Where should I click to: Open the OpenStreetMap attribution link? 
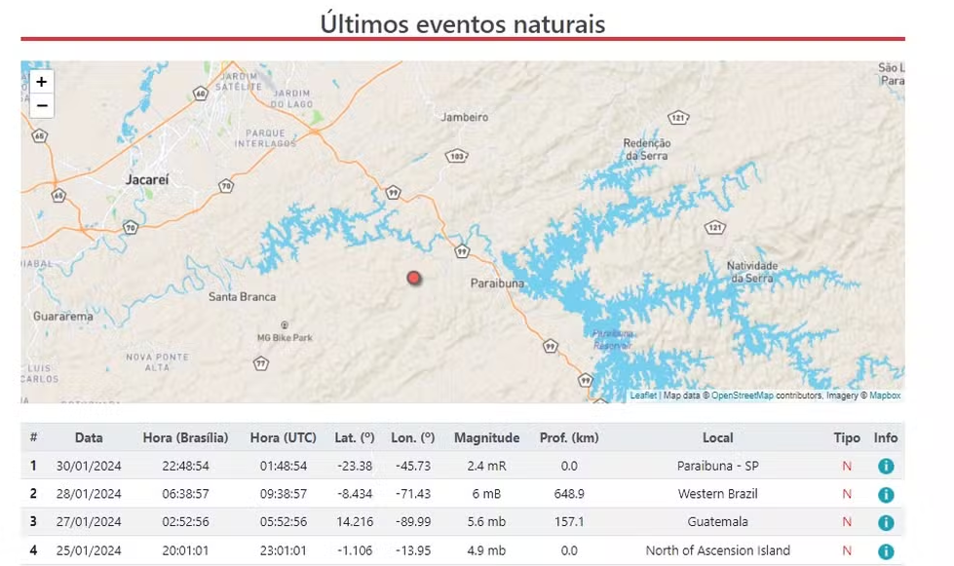742,396
